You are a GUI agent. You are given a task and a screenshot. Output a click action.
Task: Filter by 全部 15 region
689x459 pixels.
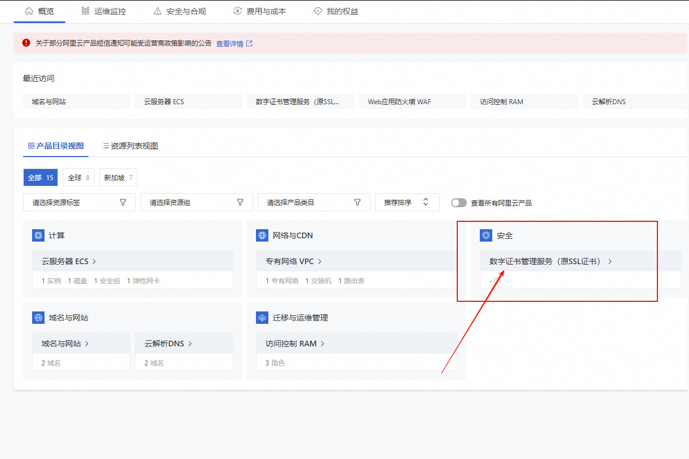(41, 177)
